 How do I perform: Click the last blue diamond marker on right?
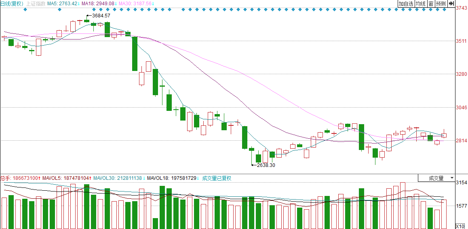point(445,9)
